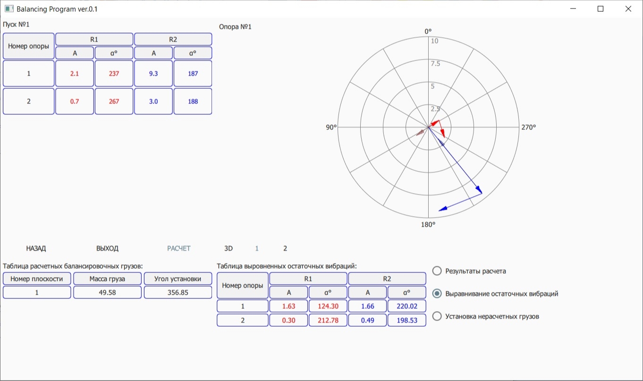
Task: Choose "Установка нерасчетных грузов" option
Action: (437, 316)
